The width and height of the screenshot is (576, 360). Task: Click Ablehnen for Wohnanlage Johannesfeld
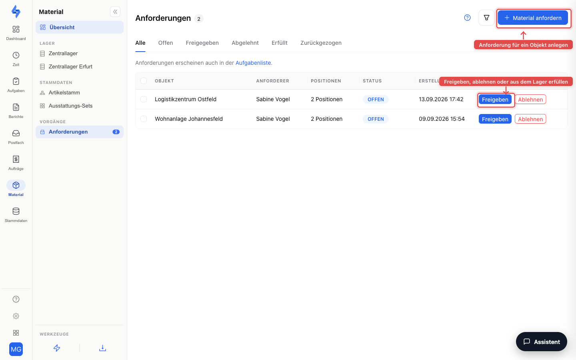pos(530,119)
